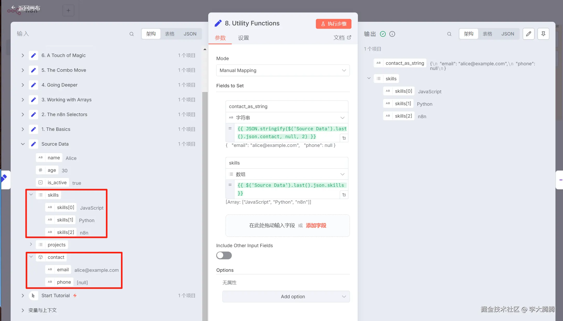
Task: Expand expression editor for contact_as_string
Action: tap(344, 138)
